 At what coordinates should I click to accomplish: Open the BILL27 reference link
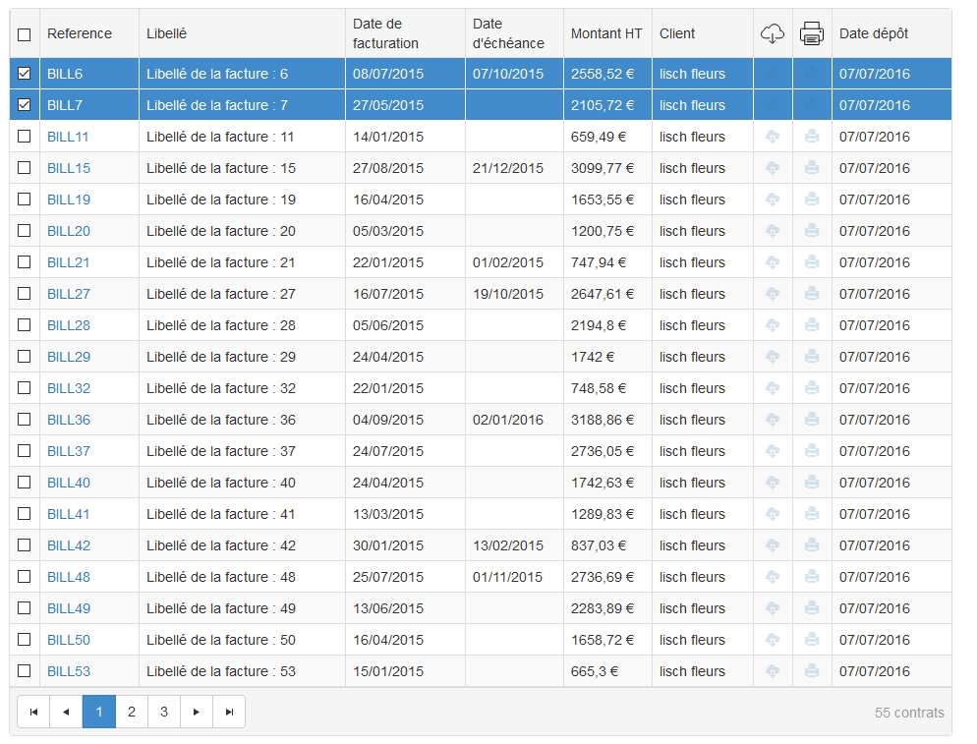click(x=69, y=294)
